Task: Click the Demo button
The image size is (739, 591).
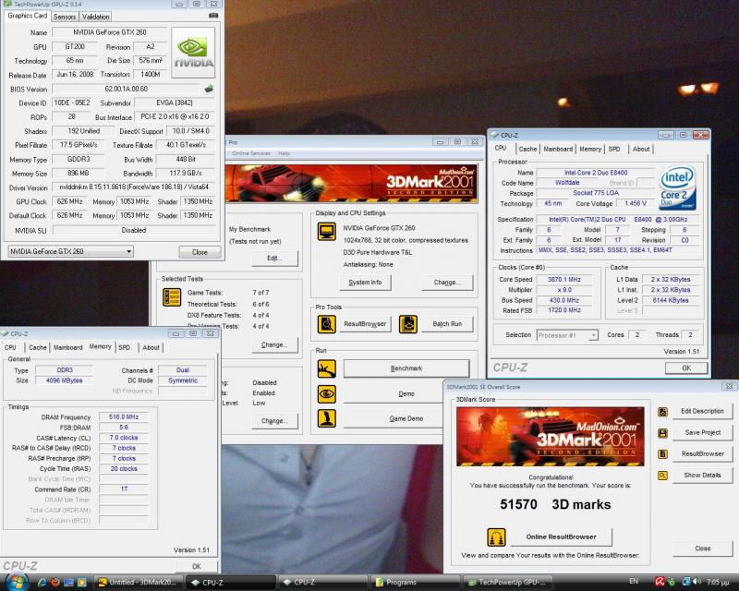Action: [x=394, y=394]
